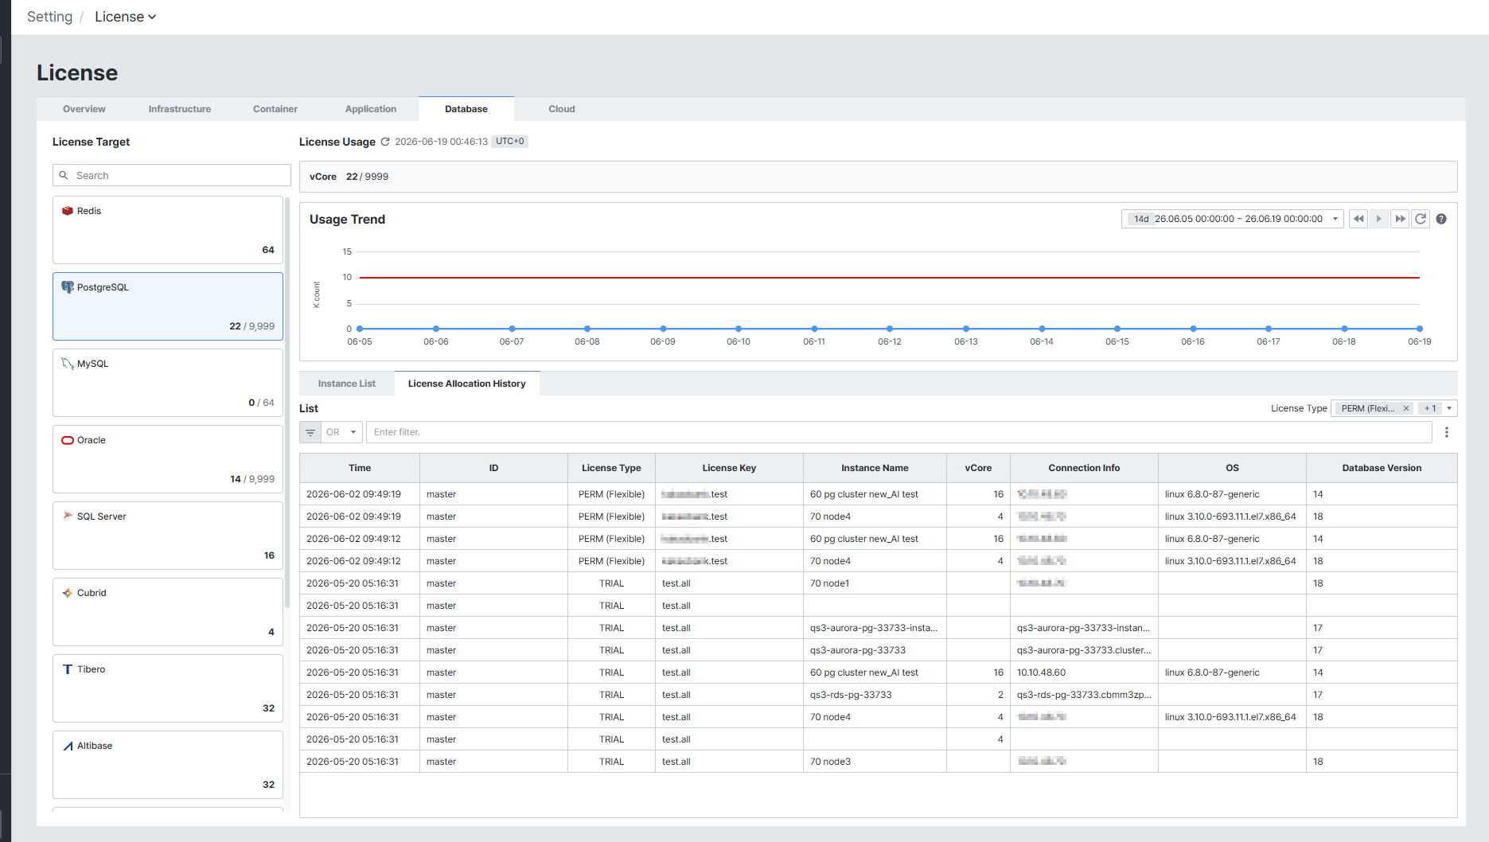Image resolution: width=1489 pixels, height=842 pixels.
Task: Click the License Target search field
Action: pos(172,175)
